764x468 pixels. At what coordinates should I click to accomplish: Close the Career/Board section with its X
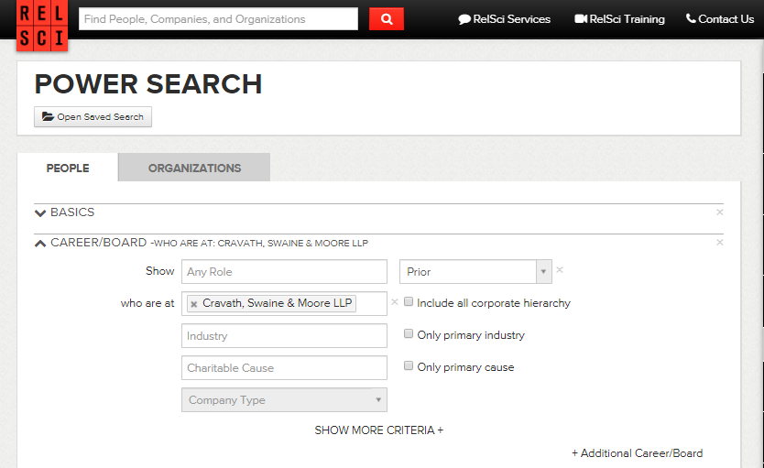tap(719, 243)
